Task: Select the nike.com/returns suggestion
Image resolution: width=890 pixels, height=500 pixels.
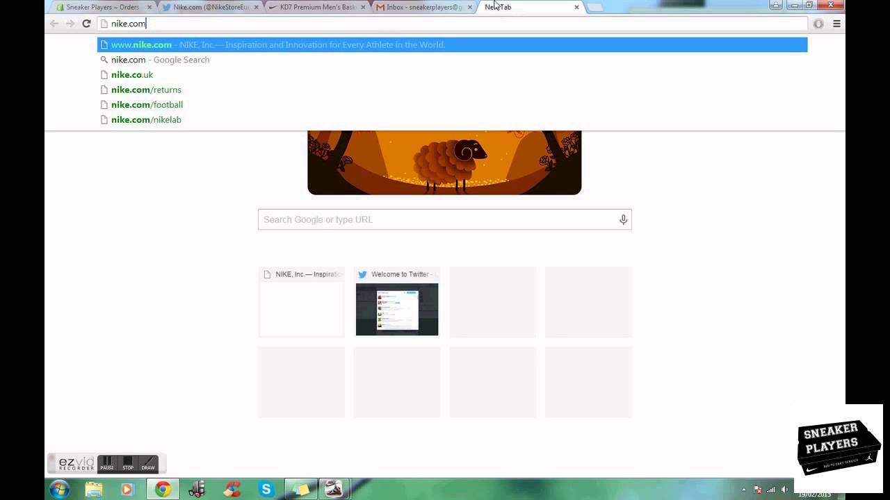Action: pyautogui.click(x=452, y=90)
